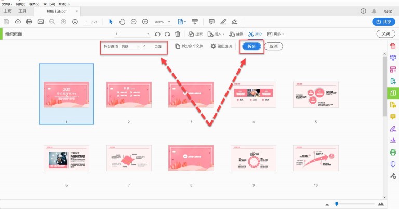Select page 8 thumbnail

pyautogui.click(x=191, y=158)
